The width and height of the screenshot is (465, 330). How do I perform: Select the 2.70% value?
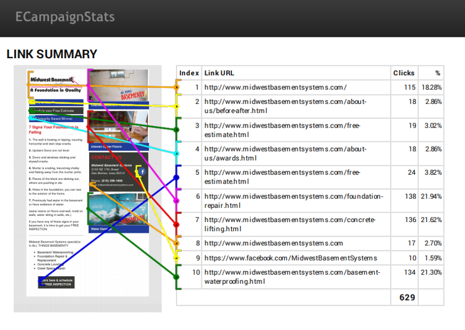[x=433, y=244]
